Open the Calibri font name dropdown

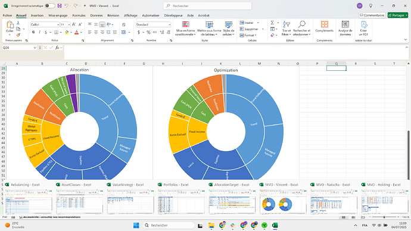(x=58, y=24)
